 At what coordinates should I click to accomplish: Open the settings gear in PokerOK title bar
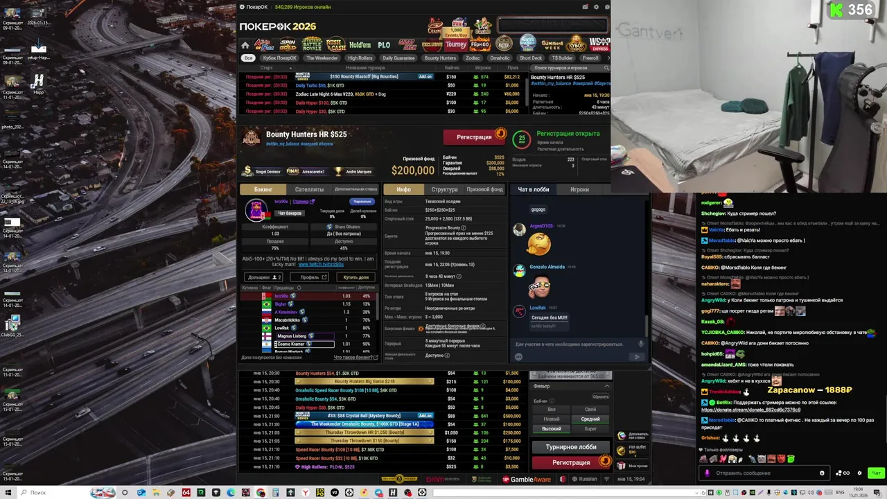597,7
